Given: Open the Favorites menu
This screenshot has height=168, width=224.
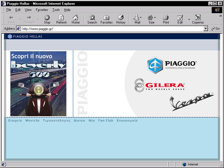Looking at the screenshot, I should click(42, 10).
